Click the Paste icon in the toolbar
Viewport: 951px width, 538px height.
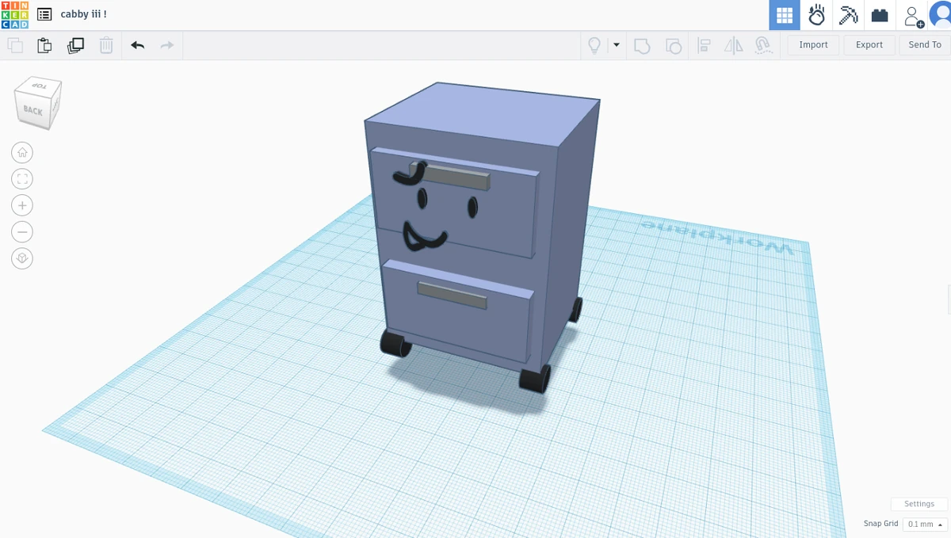(x=44, y=45)
